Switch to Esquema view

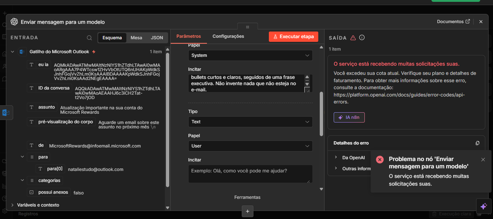tap(112, 38)
